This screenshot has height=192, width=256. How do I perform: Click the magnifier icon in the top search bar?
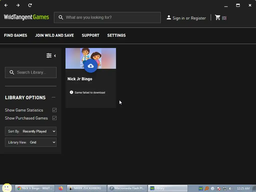tap(61, 17)
